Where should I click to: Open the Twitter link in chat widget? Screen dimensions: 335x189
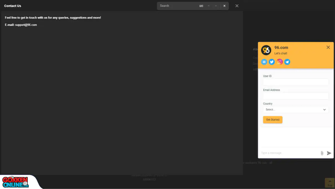point(272,62)
